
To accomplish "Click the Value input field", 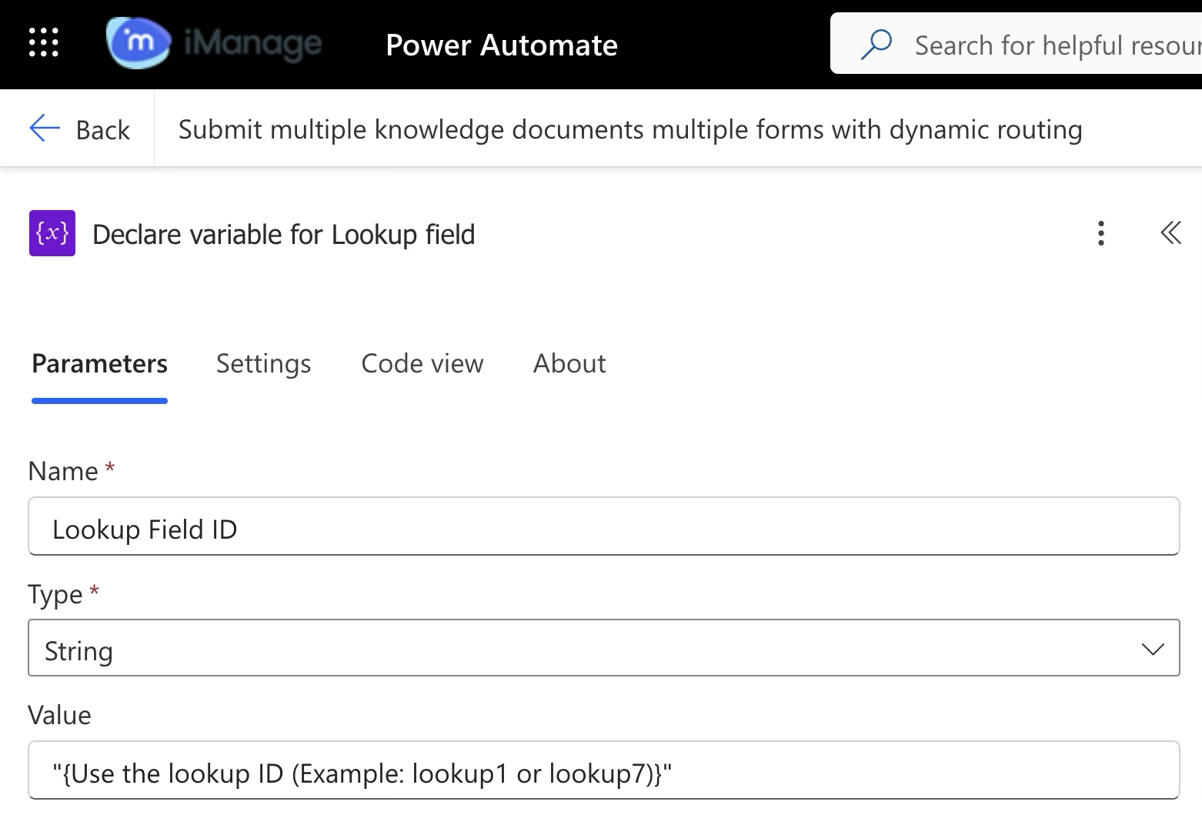I will 604,770.
